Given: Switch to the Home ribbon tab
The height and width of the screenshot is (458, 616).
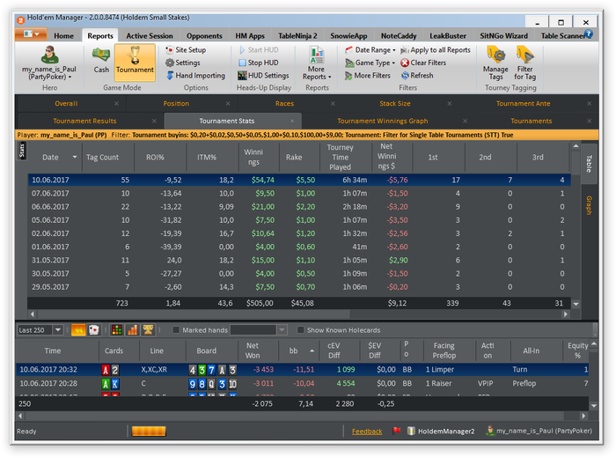Looking at the screenshot, I should (x=63, y=36).
